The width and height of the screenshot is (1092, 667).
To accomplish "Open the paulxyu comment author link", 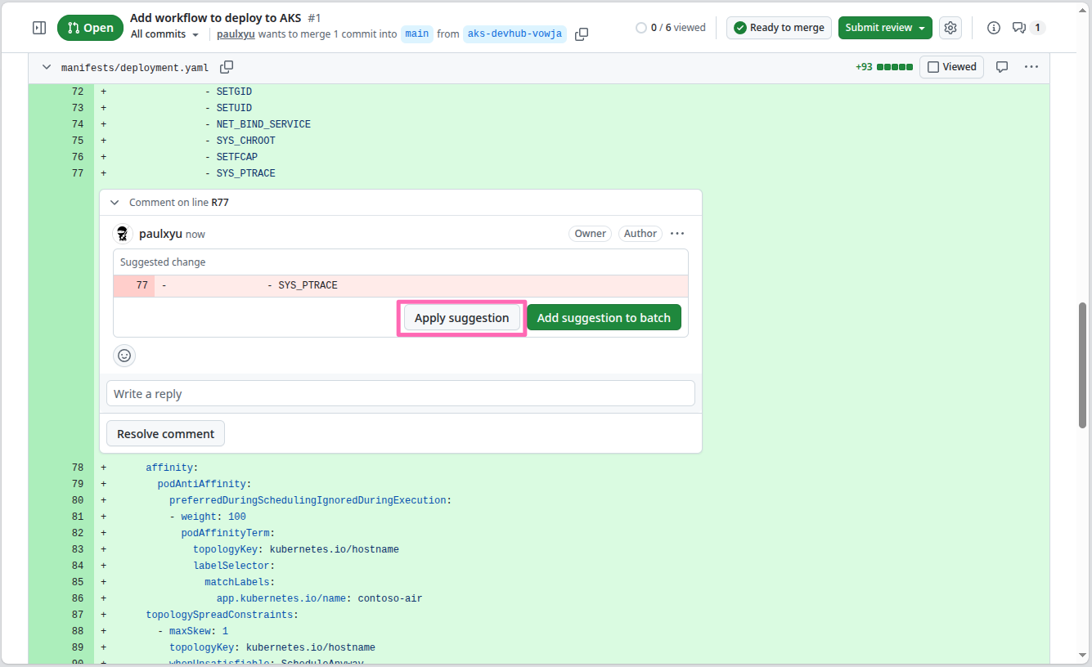I will 160,234.
